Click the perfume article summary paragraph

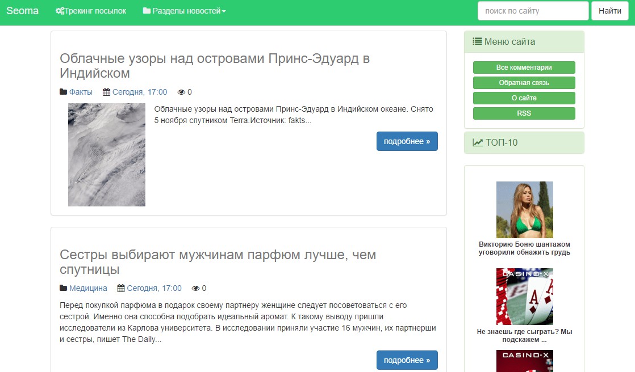(248, 322)
